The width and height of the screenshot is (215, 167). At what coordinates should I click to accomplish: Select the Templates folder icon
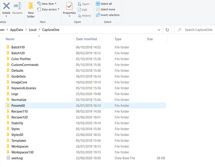pyautogui.click(x=8, y=141)
